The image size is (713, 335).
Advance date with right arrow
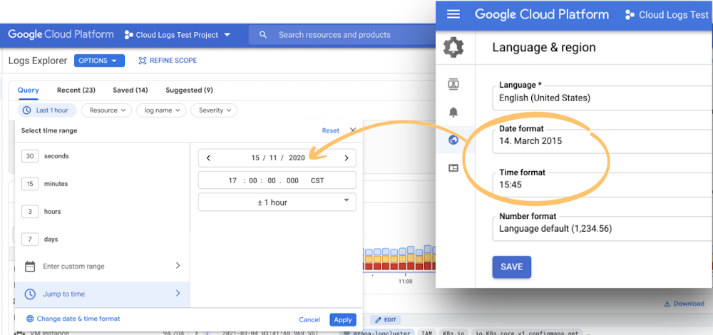coord(347,158)
